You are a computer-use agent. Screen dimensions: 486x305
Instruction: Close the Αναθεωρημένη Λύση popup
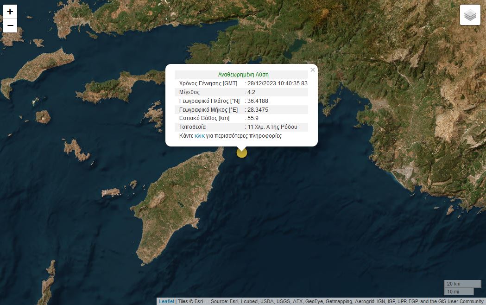pyautogui.click(x=313, y=70)
